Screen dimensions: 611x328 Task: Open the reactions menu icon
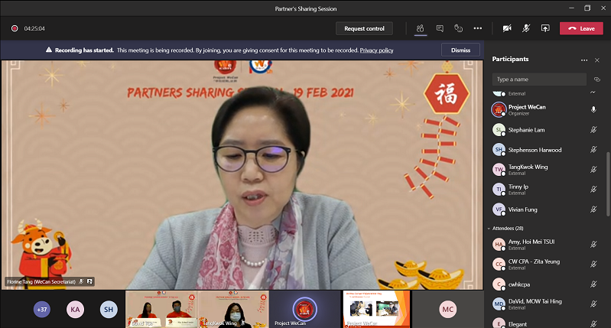coord(459,28)
